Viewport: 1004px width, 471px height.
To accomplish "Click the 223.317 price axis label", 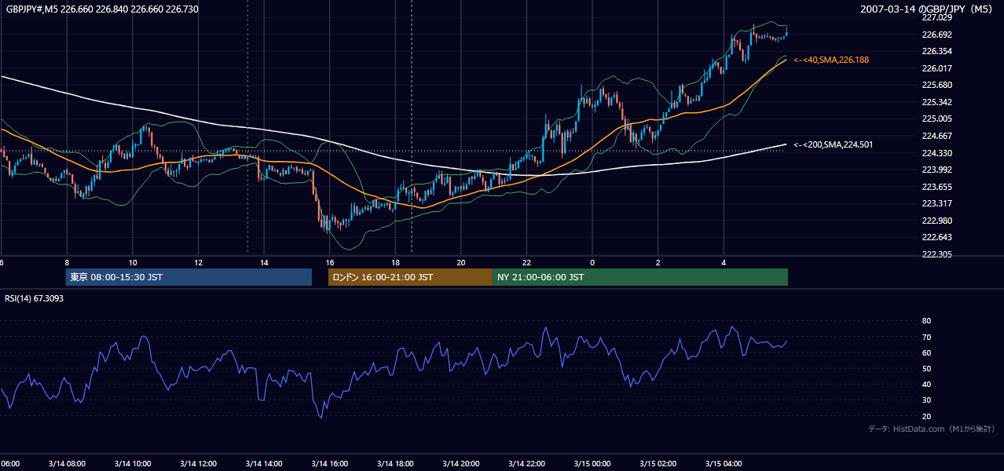I will tap(936, 203).
